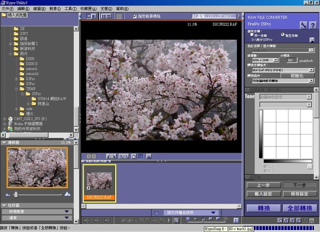
Task: Click the 保存設定 button
Action: pyautogui.click(x=299, y=194)
